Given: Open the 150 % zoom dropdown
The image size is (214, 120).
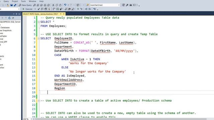Looking at the screenshot, I should [x=31, y=119].
